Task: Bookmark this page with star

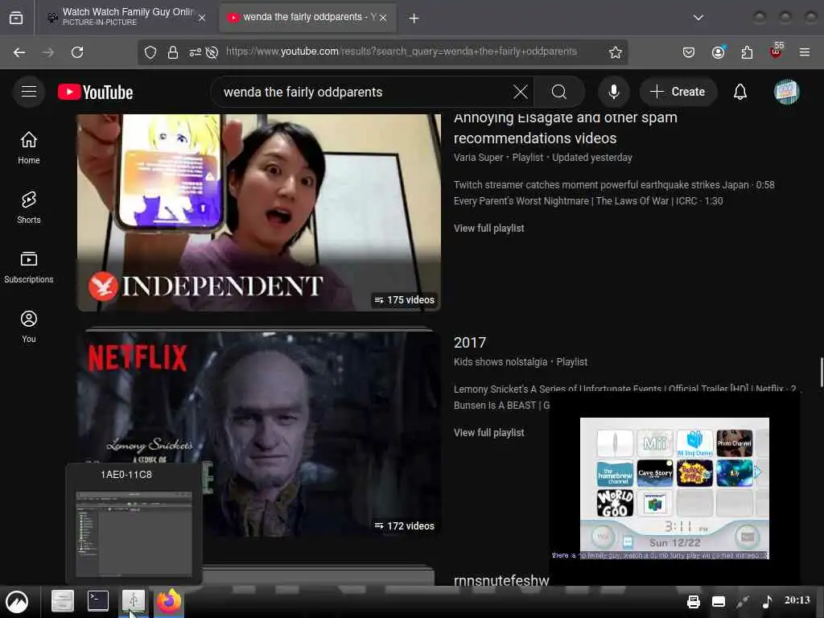Action: [x=616, y=52]
